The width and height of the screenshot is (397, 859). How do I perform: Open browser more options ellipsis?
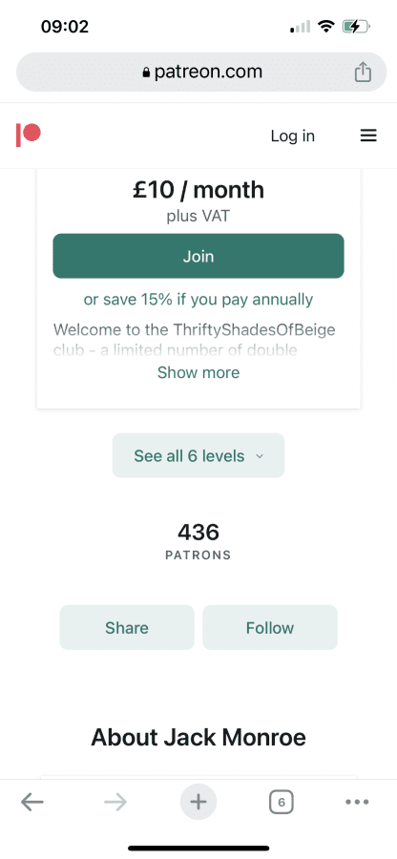point(357,802)
